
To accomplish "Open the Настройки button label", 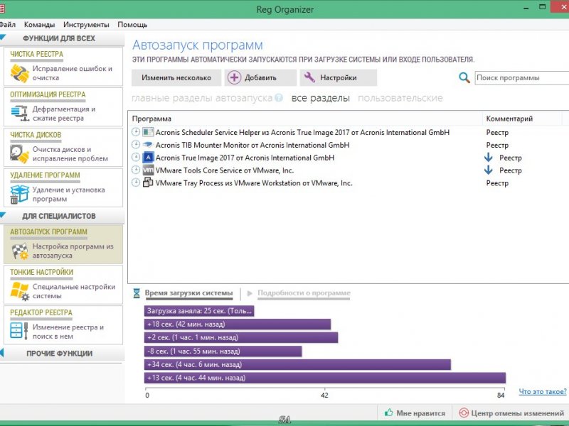I will pyautogui.click(x=339, y=77).
